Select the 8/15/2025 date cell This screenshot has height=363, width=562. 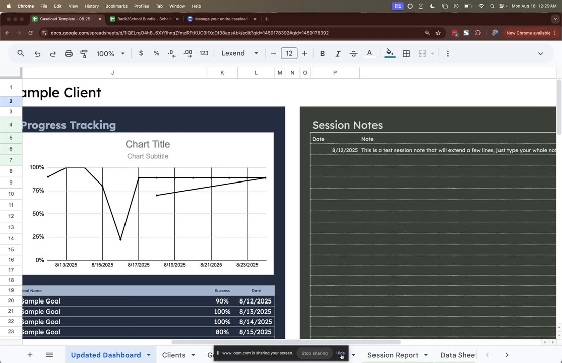[255, 332]
